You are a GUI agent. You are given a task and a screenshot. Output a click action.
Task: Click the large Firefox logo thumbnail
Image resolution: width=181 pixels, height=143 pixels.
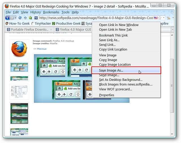click(19, 49)
